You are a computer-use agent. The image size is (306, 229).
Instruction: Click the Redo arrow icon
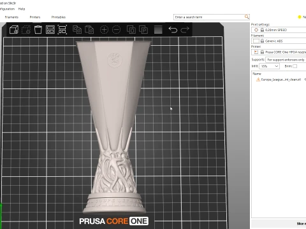[185, 30]
